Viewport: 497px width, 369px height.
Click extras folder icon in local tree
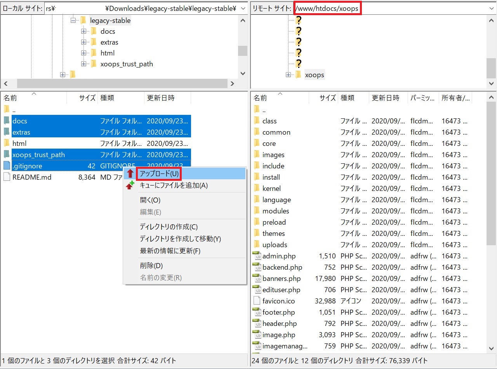pos(93,42)
